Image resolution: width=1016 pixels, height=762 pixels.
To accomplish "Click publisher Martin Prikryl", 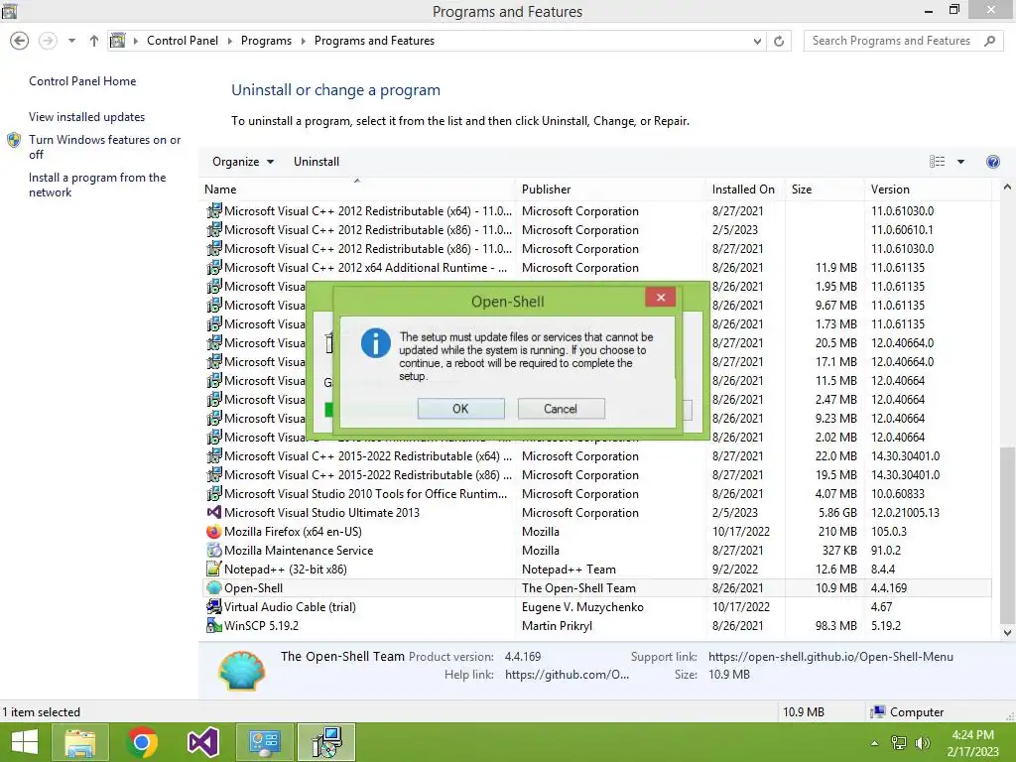I will 557,625.
